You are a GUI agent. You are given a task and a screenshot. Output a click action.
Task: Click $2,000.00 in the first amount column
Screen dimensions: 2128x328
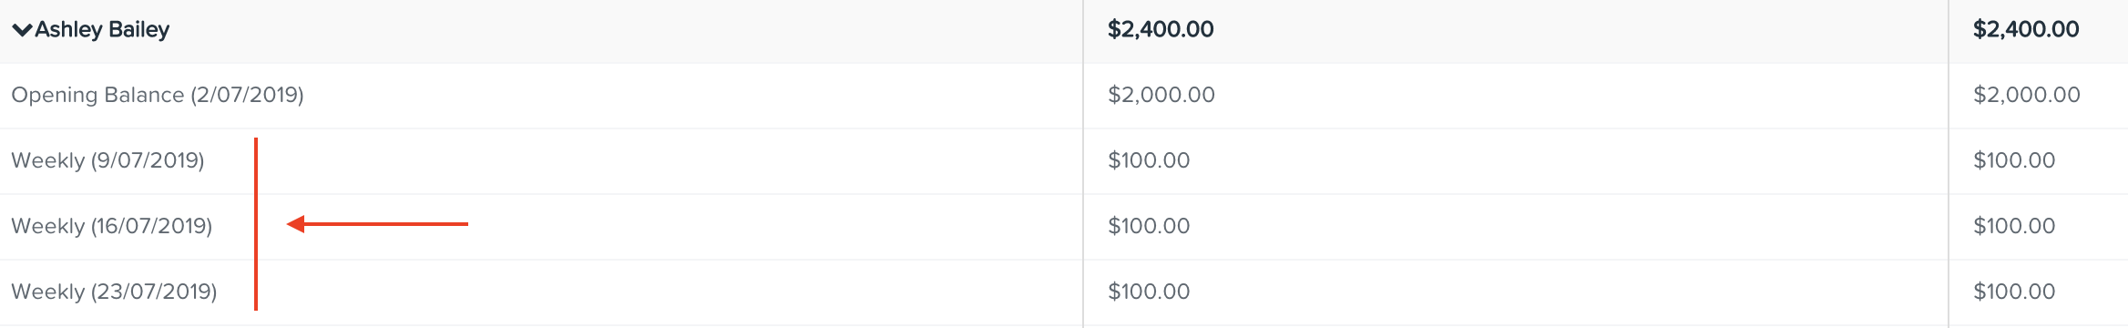tap(1161, 95)
